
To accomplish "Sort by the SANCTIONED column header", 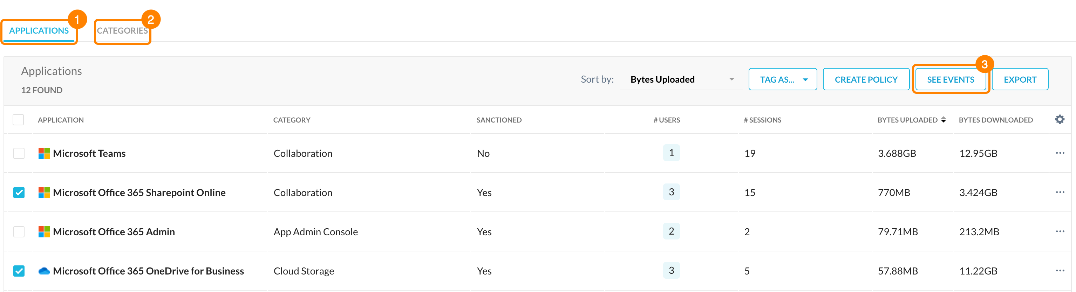I will (x=499, y=120).
